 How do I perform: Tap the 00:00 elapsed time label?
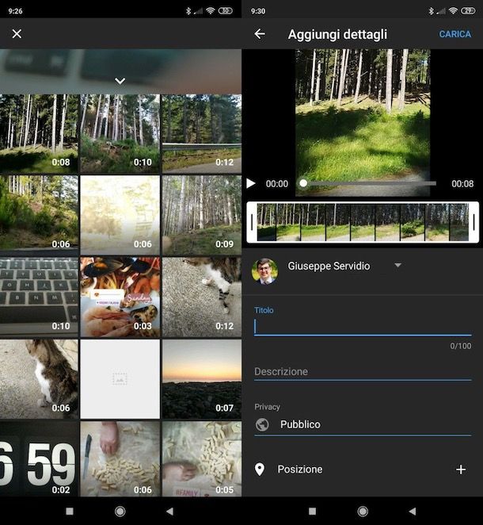click(277, 183)
